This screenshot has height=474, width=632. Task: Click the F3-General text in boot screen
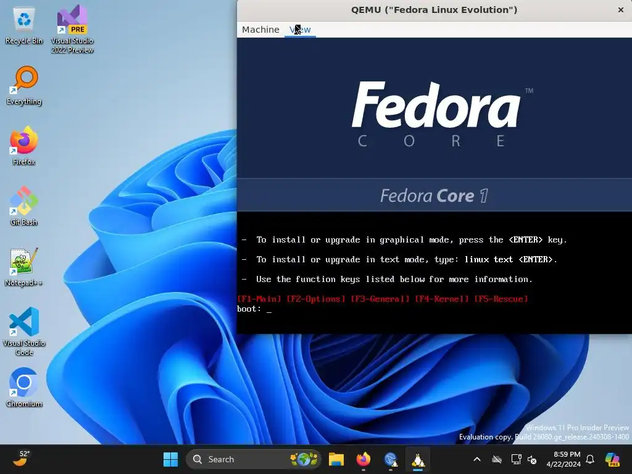380,299
